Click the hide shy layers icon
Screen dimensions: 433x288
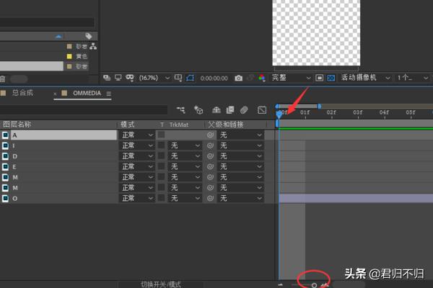point(216,110)
